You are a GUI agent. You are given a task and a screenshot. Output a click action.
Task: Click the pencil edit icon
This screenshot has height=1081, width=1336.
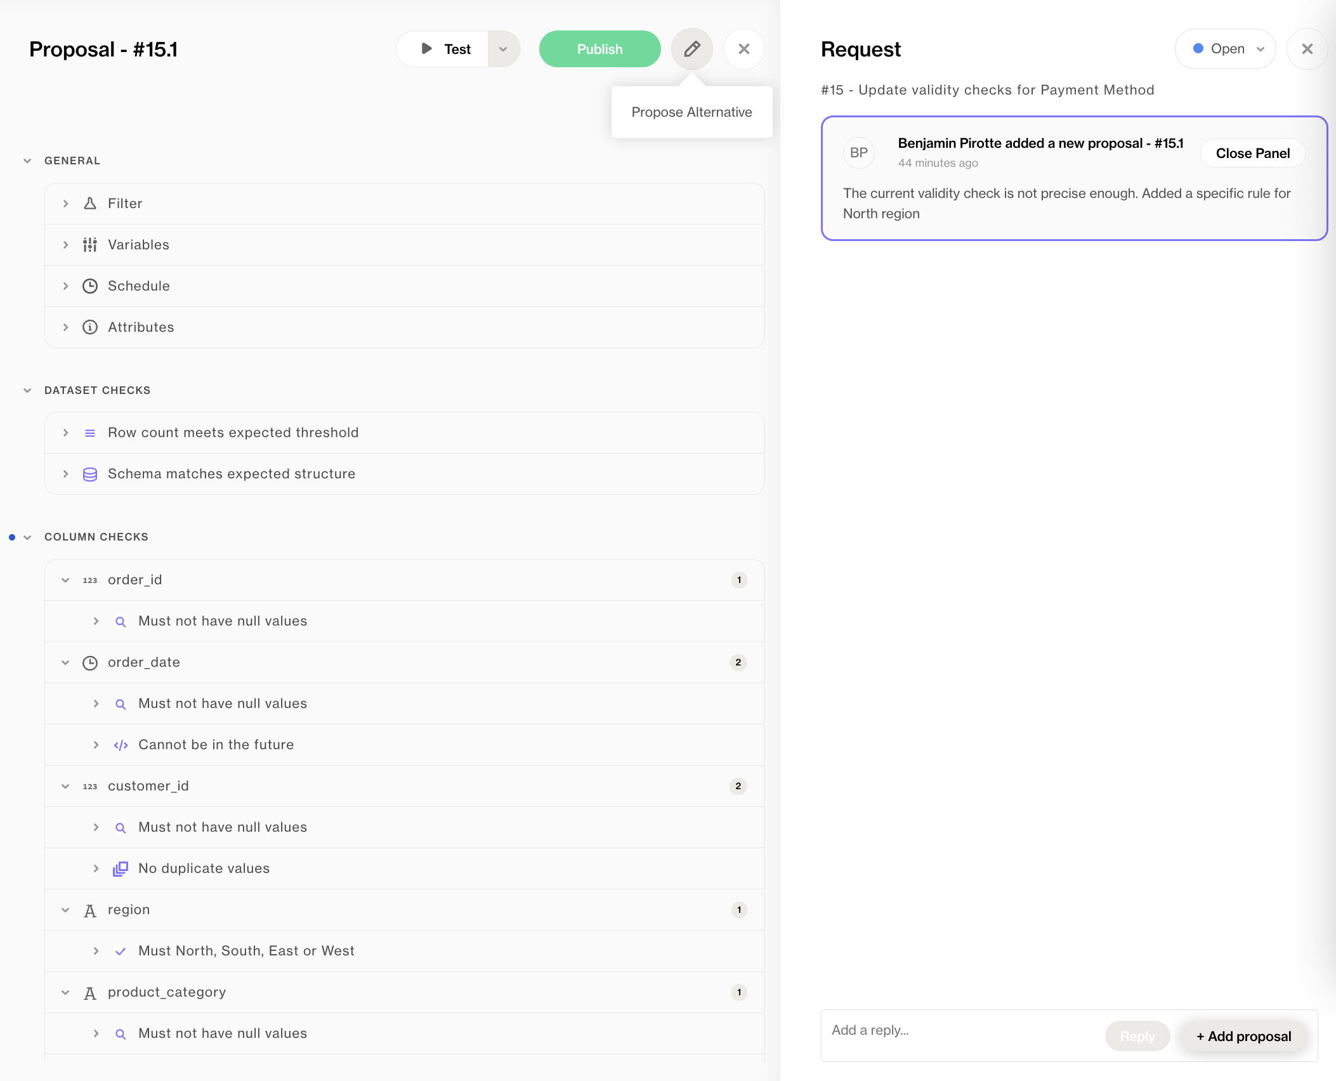[x=692, y=49]
